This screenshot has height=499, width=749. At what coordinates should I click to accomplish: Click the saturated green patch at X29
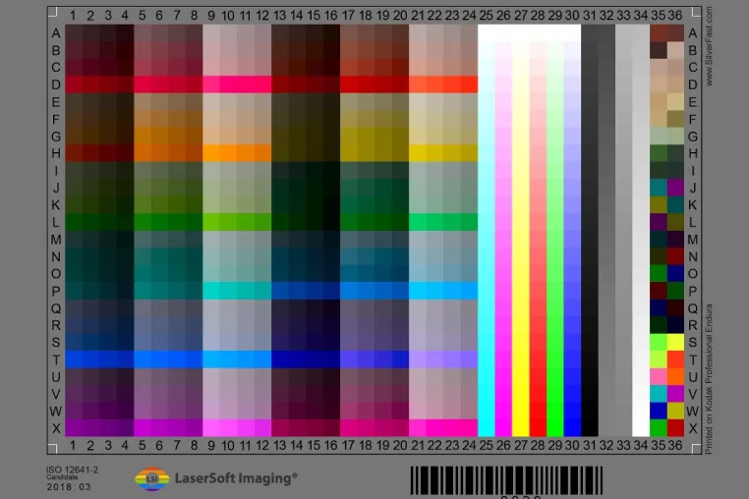(x=555, y=428)
